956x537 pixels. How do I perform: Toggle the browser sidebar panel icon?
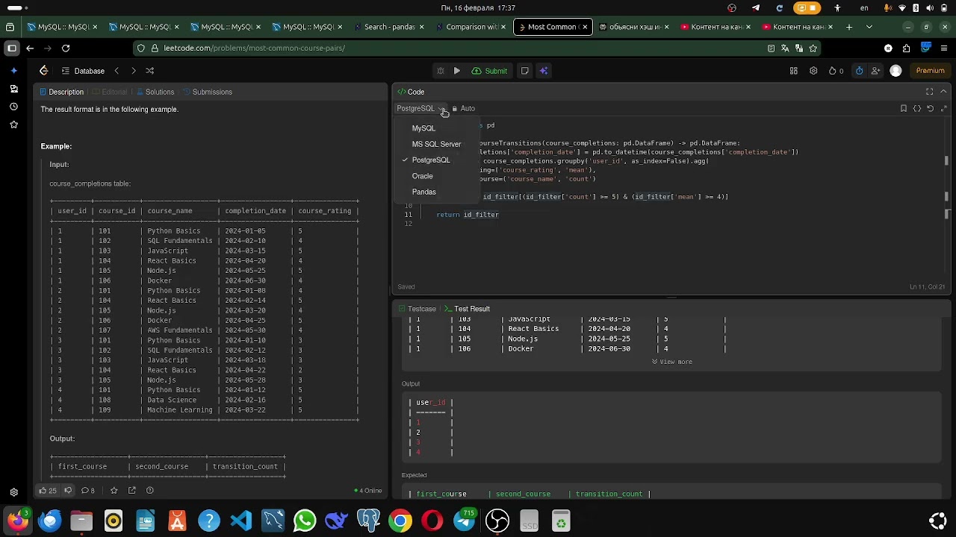[11, 48]
